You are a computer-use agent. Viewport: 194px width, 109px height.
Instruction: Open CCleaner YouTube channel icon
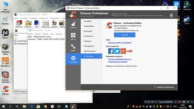pos(129,51)
